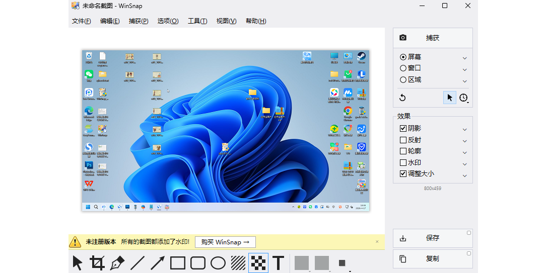Open the first gray color swatch
The height and width of the screenshot is (273, 547).
301,262
